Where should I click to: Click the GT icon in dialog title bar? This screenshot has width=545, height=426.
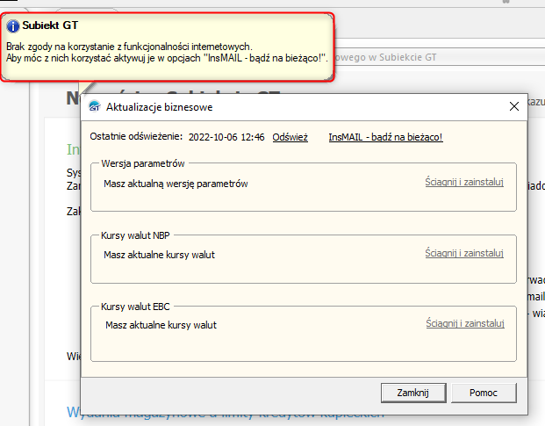[94, 107]
